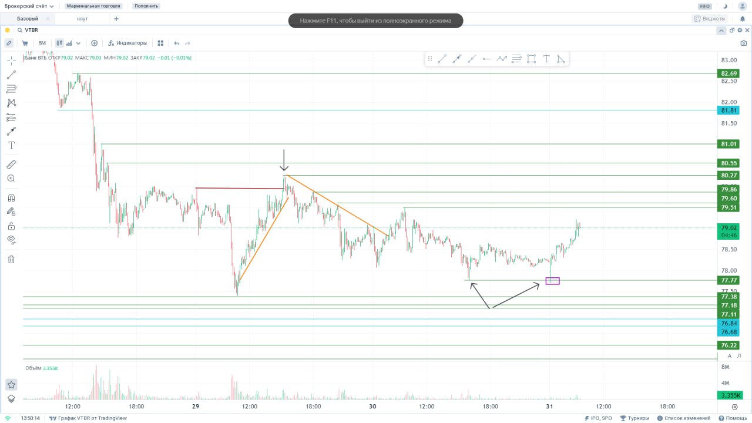Click the undo arrow in chart toolbar

pyautogui.click(x=176, y=43)
